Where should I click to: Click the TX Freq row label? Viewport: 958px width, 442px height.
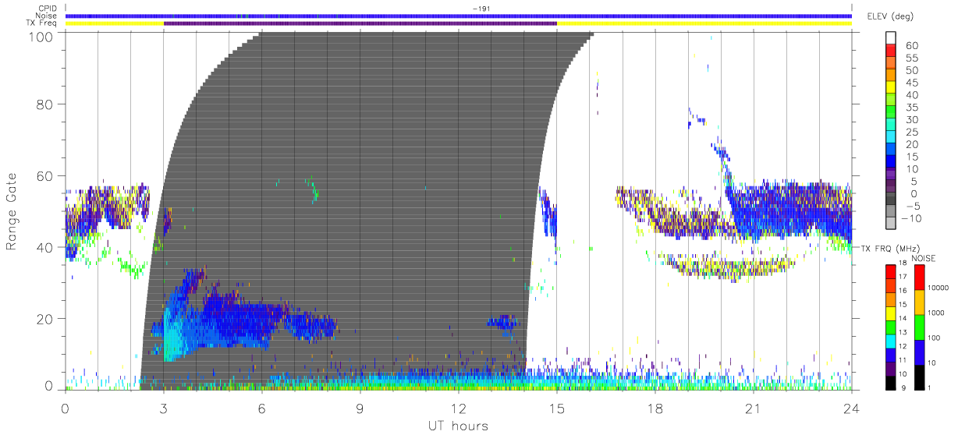pos(43,23)
